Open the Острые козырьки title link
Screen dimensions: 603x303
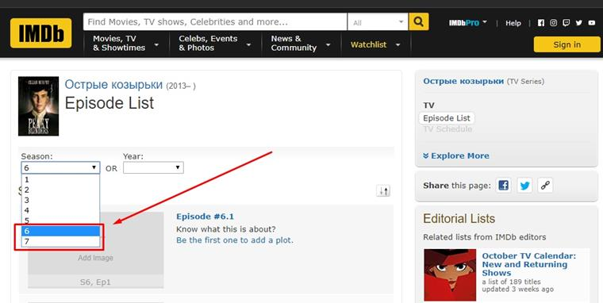coord(113,84)
